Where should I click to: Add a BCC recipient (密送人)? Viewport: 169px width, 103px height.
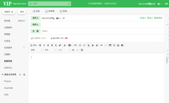(x=150, y=18)
